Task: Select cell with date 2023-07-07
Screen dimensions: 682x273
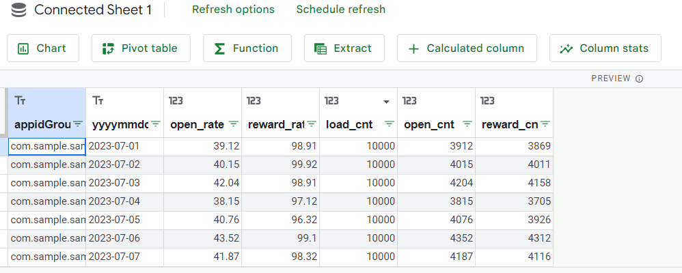Action: click(x=125, y=257)
